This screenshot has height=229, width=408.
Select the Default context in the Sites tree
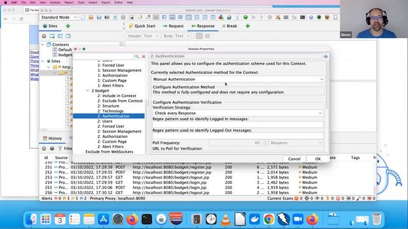[62, 50]
